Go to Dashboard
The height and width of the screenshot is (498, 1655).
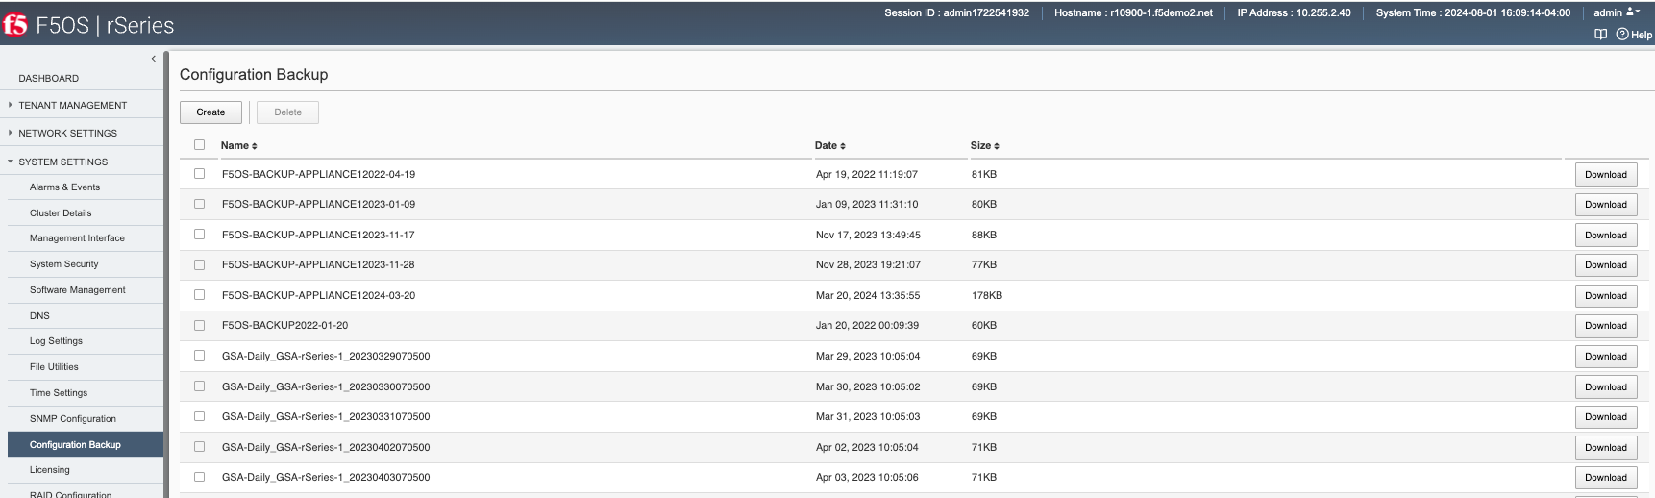tap(49, 78)
